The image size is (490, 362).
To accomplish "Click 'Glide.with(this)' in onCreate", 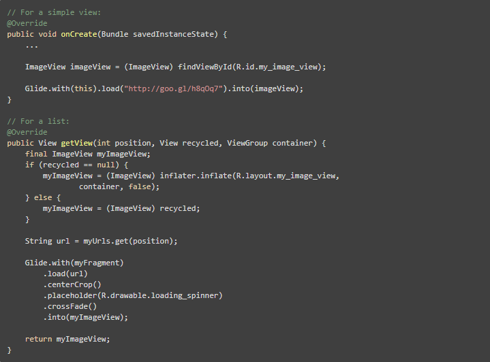I will pos(61,88).
